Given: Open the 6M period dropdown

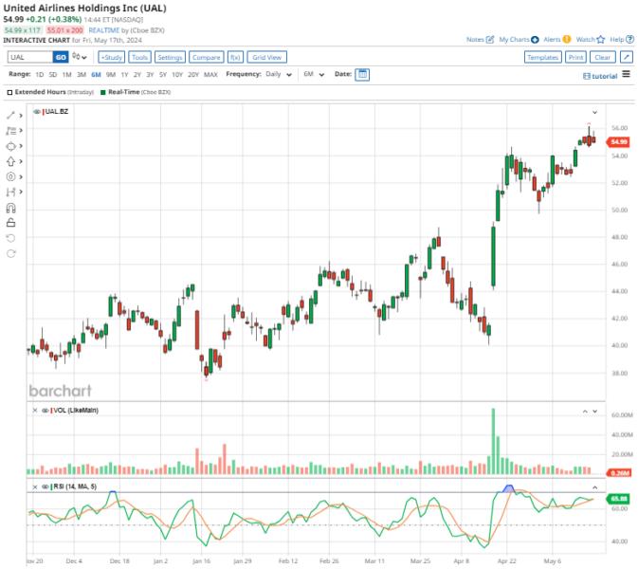Looking at the screenshot, I should coord(314,75).
